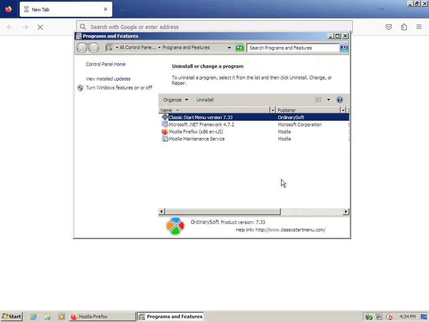Image resolution: width=429 pixels, height=322 pixels.
Task: Click the Firefox logo at top-left of browser
Action: [x=8, y=9]
